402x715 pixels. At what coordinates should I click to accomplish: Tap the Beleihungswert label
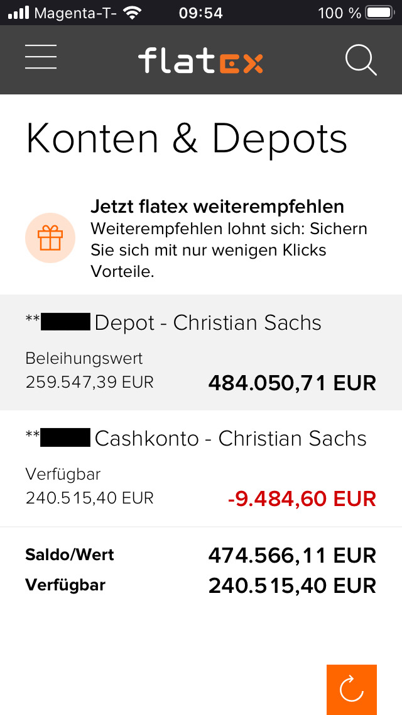(x=84, y=358)
